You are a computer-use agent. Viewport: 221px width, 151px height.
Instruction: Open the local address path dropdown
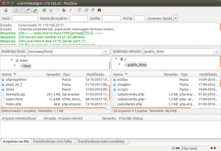tap(106, 52)
